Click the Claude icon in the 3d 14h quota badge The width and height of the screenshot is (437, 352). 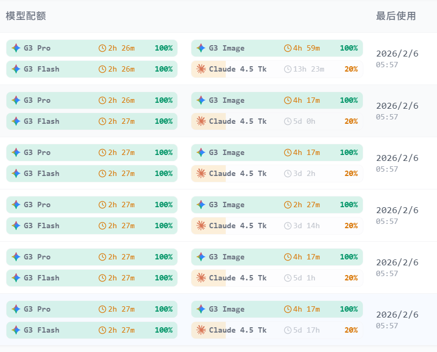tap(201, 226)
